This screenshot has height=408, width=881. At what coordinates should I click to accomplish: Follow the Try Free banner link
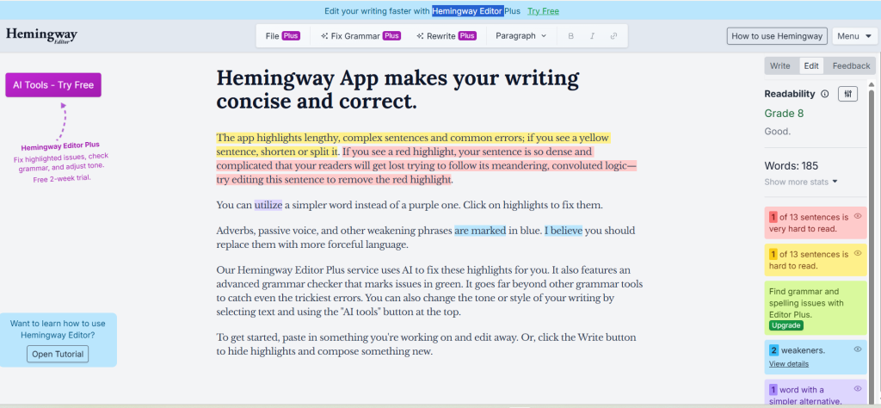point(544,10)
